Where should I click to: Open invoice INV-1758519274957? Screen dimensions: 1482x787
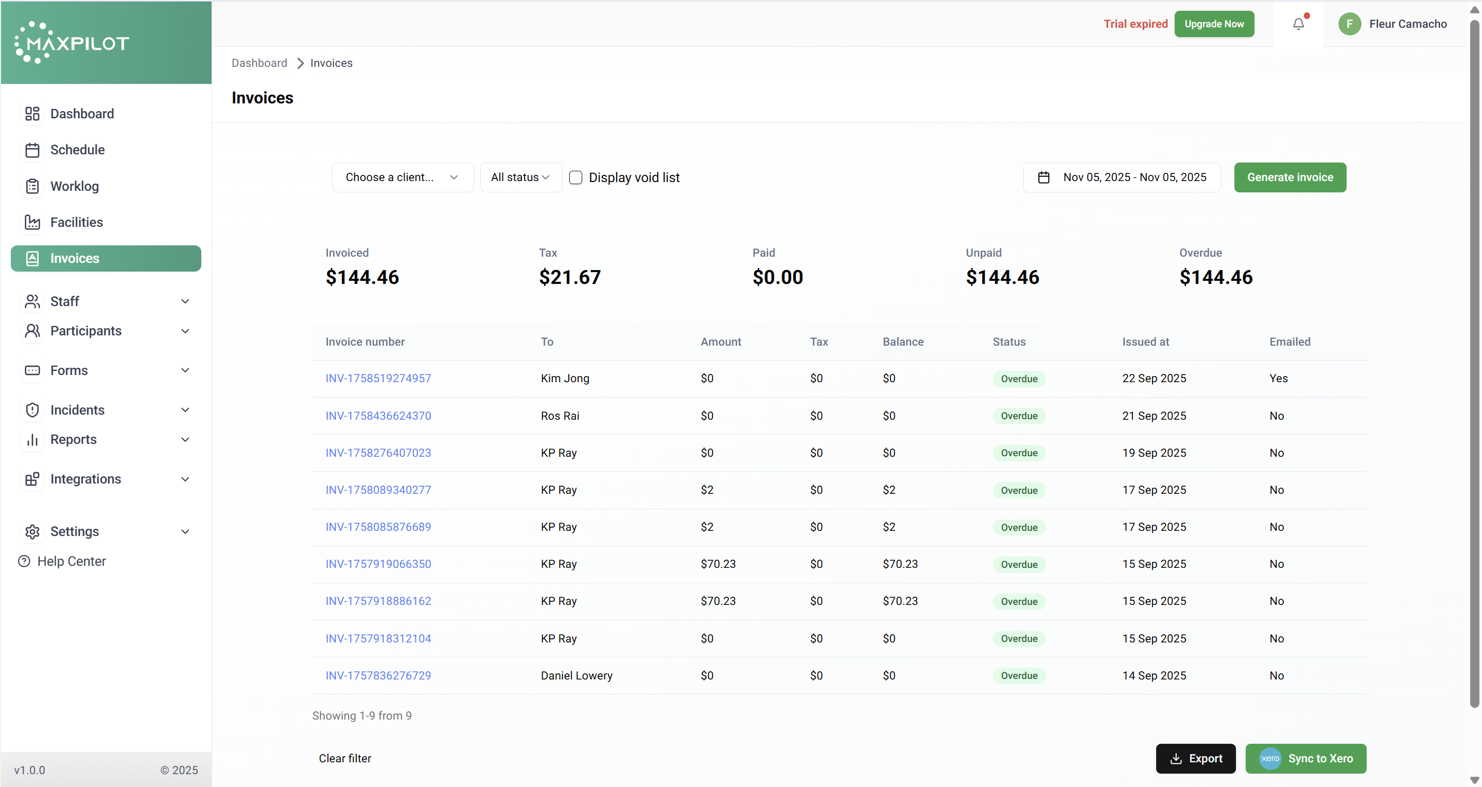378,378
